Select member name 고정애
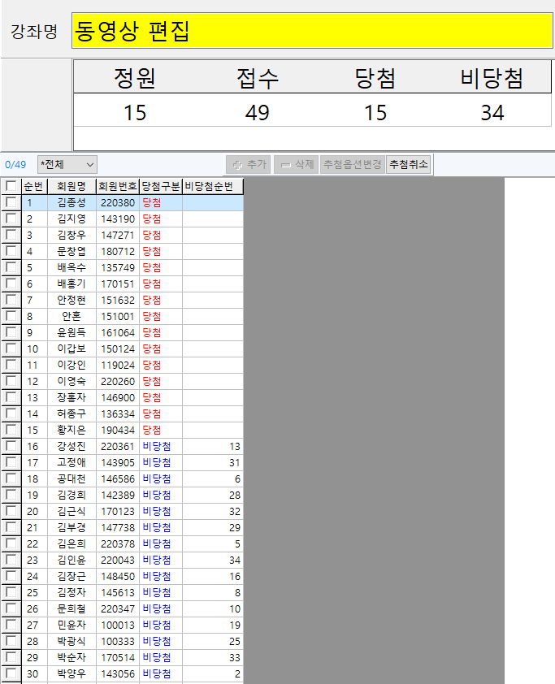 pos(72,462)
